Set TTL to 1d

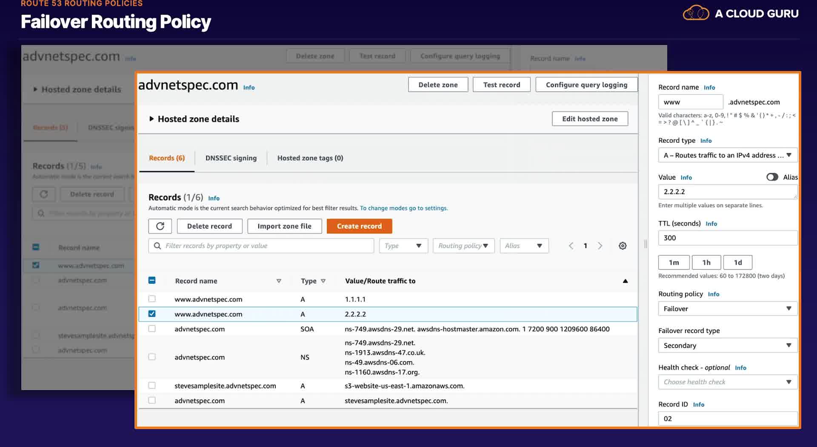coord(738,263)
